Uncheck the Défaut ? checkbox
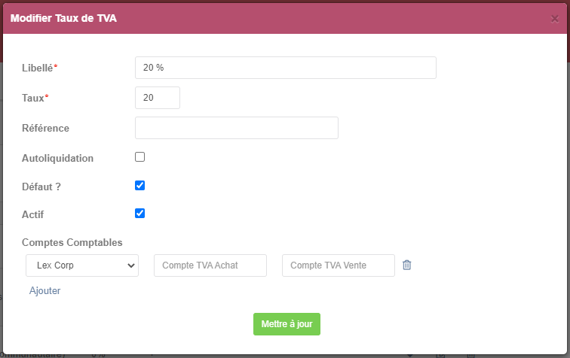The image size is (570, 358). point(140,185)
